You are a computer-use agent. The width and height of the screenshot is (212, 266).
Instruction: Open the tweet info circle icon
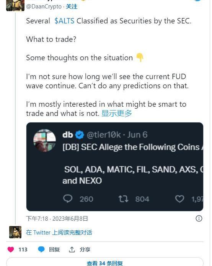pos(199,218)
